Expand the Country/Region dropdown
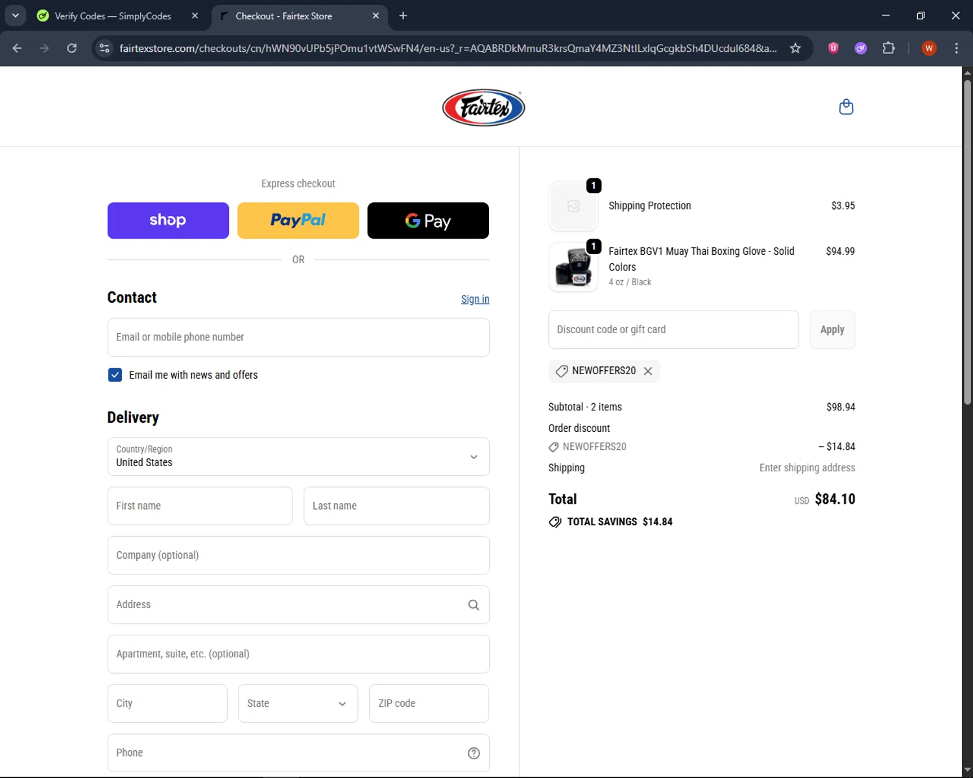The height and width of the screenshot is (778, 973). point(298,456)
